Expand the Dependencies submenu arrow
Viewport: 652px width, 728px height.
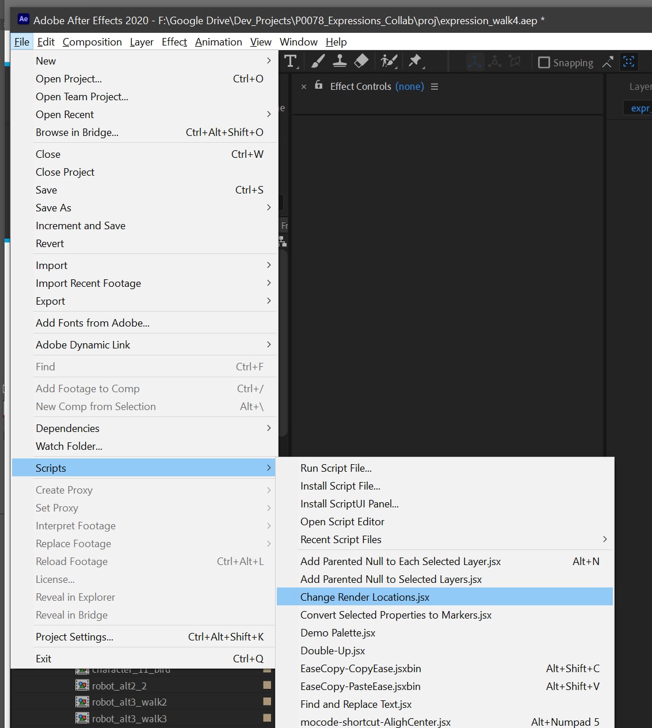click(x=269, y=428)
